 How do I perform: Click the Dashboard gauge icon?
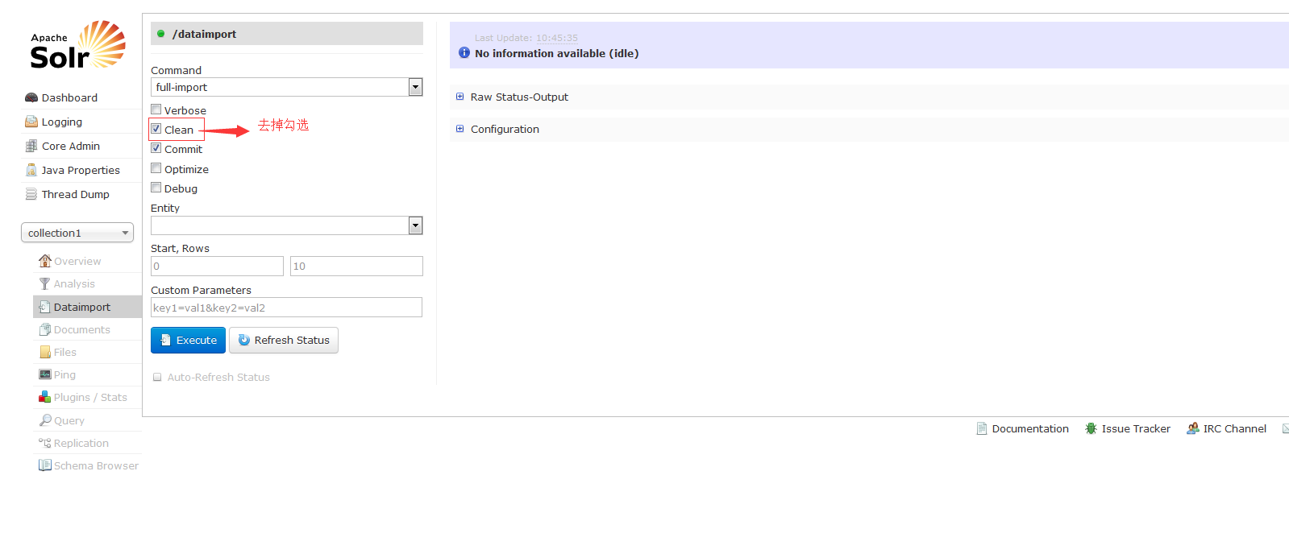click(x=31, y=97)
